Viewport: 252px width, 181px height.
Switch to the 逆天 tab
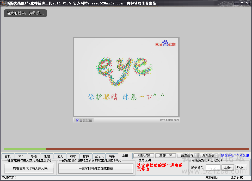60,156
